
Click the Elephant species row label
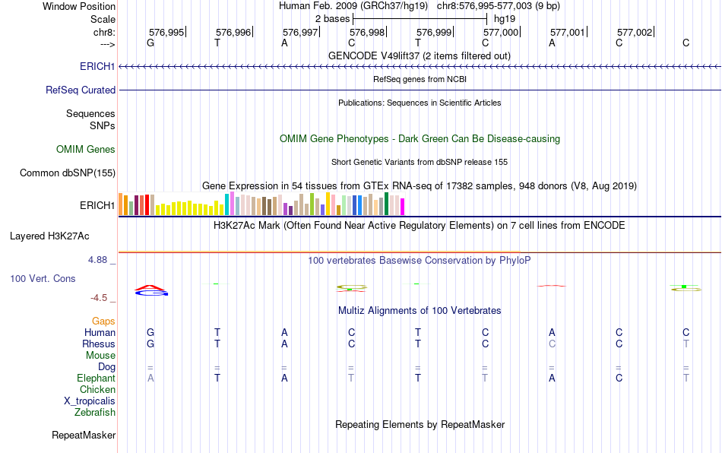pyautogui.click(x=97, y=378)
